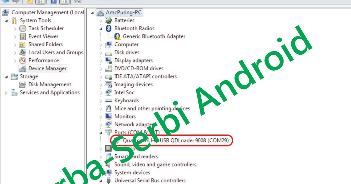The image size is (351, 184).
Task: Select "Imaging devices" category text
Action: pyautogui.click(x=133, y=85)
